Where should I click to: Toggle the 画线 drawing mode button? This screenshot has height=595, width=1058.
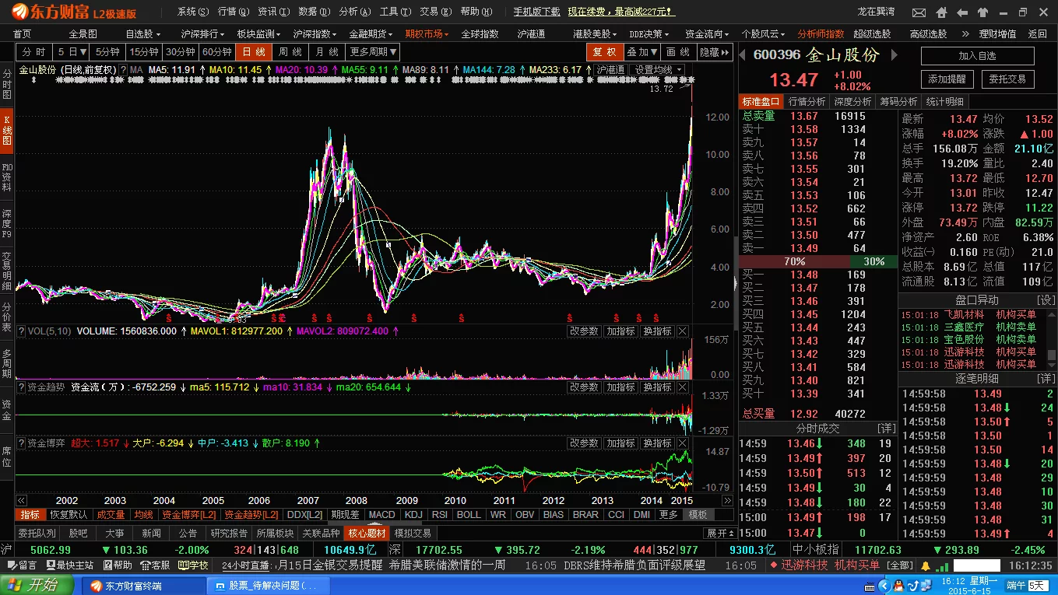click(x=678, y=51)
